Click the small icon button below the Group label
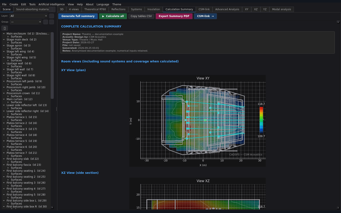The width and height of the screenshot is (341, 213). [x=5, y=28]
